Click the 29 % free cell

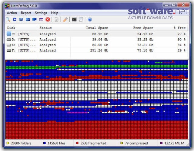pos(182,50)
